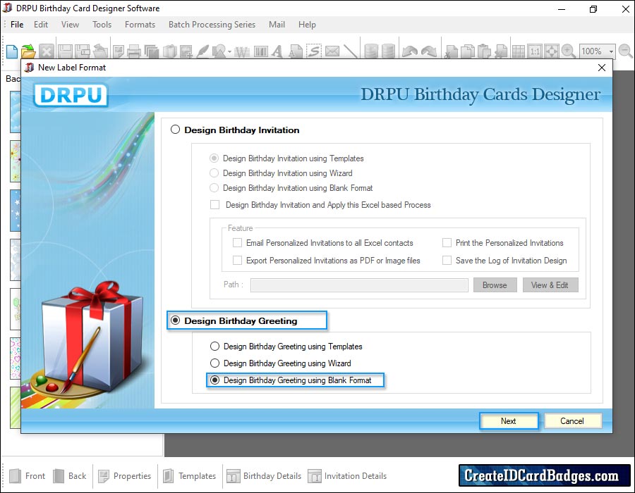Viewport: 635px width, 493px height.
Task: Tick Export Personalized Invitations as PDF checkbox
Action: point(237,261)
